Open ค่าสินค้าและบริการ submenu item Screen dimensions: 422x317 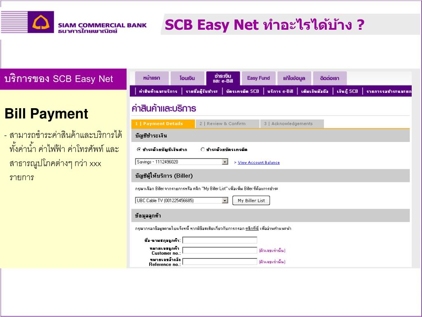[x=158, y=91]
